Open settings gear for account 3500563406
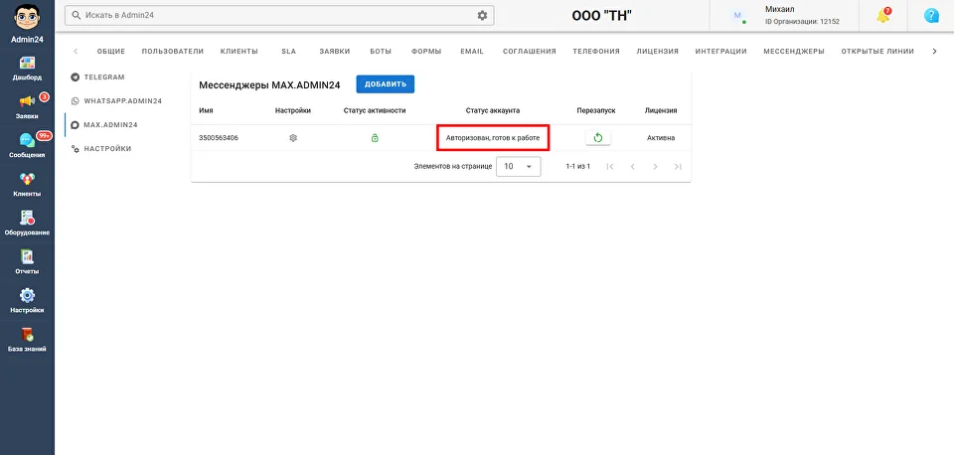954x455 pixels. [x=293, y=138]
